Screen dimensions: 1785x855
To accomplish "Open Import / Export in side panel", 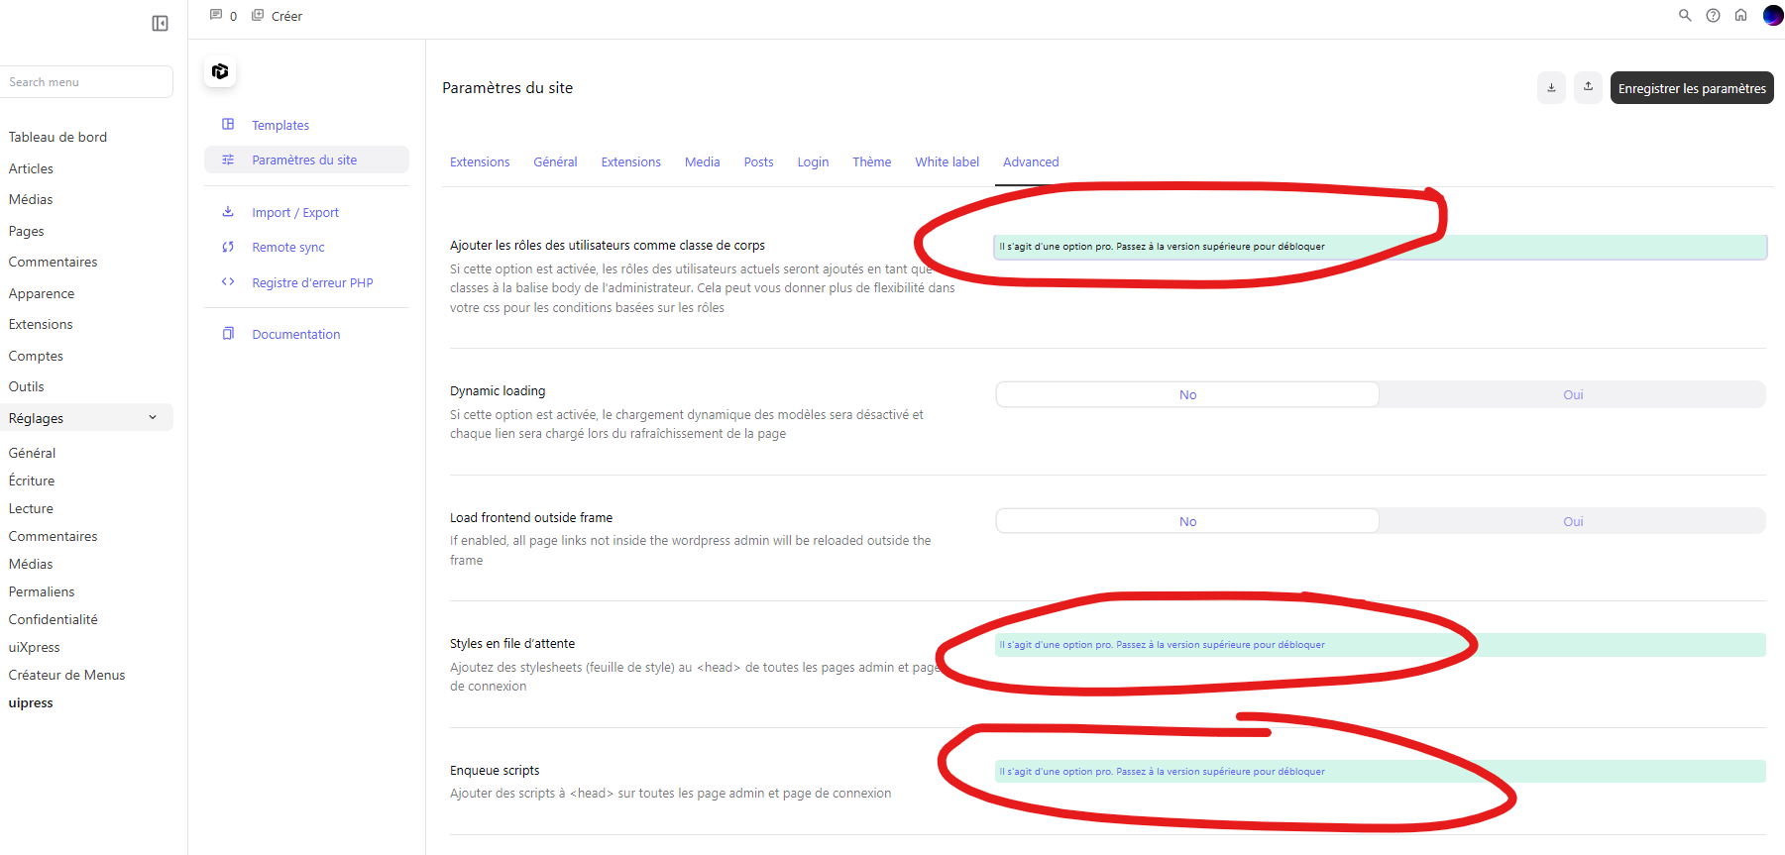I will (x=294, y=212).
